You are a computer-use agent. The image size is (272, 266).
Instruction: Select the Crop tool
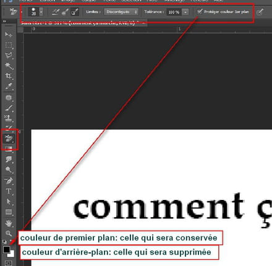pos(9,76)
